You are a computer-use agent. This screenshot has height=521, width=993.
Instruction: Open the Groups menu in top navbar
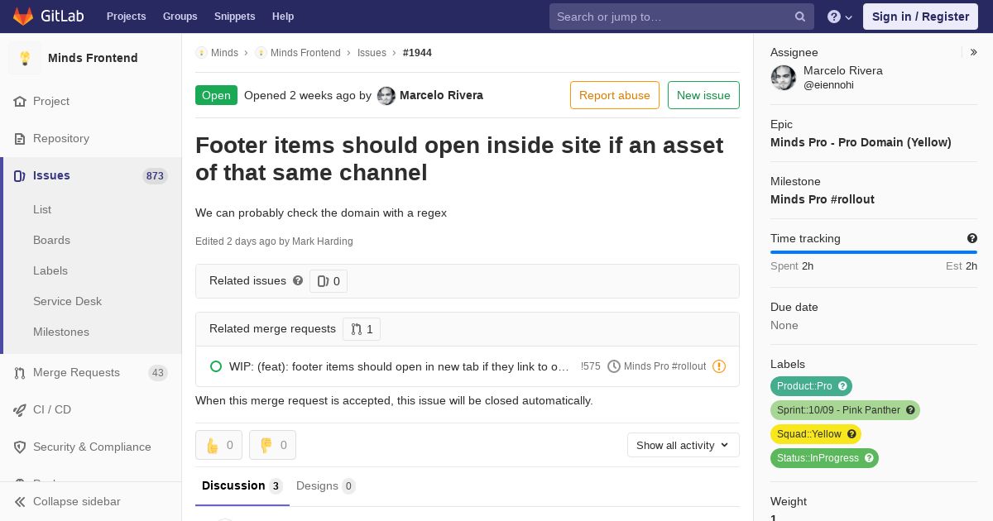pos(180,17)
